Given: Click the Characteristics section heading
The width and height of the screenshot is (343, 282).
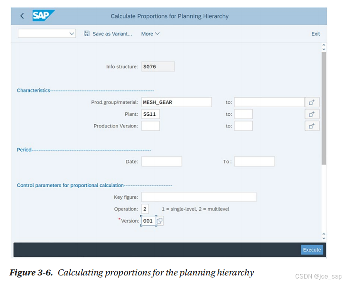Looking at the screenshot, I should (34, 90).
